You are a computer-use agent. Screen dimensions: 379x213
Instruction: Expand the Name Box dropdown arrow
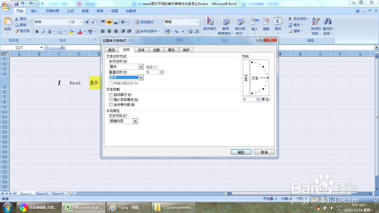[x=41, y=48]
